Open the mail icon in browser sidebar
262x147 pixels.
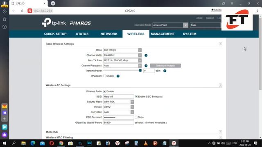pyautogui.click(x=5, y=106)
